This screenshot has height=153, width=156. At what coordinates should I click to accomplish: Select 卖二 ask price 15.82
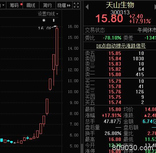click(x=115, y=69)
